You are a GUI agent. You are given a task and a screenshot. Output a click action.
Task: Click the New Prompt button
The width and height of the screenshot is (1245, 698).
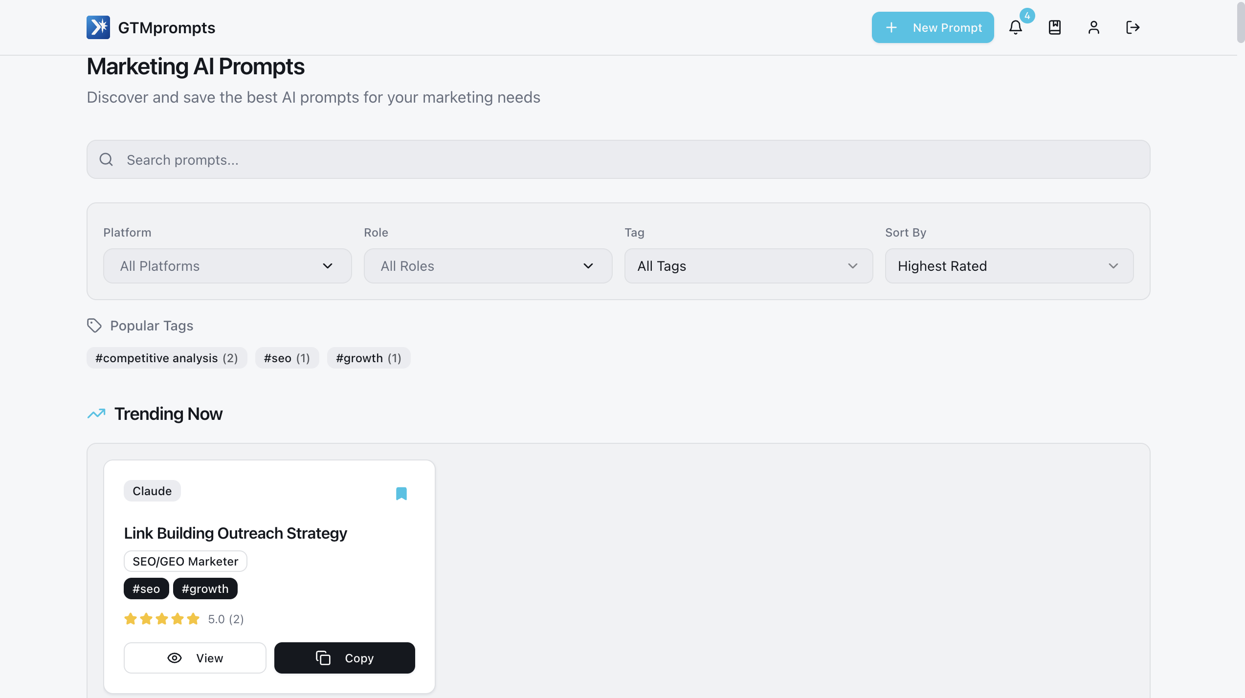click(x=933, y=27)
